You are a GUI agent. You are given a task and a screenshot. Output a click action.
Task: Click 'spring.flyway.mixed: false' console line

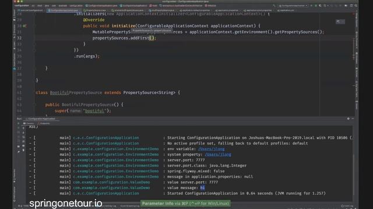(196, 171)
